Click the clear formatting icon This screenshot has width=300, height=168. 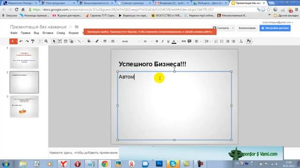click(x=241, y=41)
